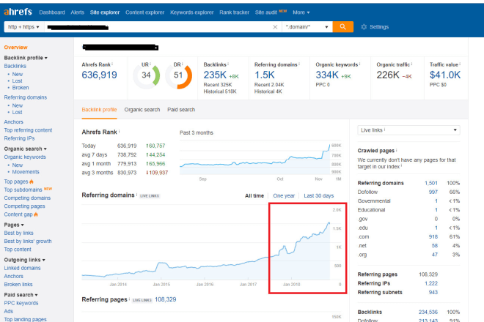Click the info icon next to Crawled pages
The width and height of the screenshot is (484, 322).
pyautogui.click(x=396, y=150)
